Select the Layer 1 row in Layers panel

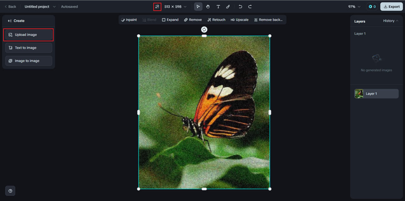377,94
